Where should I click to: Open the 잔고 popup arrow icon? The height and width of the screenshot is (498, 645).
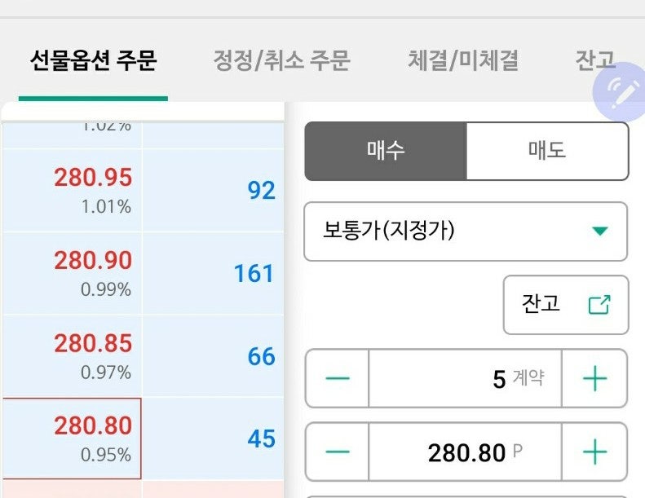tap(599, 305)
